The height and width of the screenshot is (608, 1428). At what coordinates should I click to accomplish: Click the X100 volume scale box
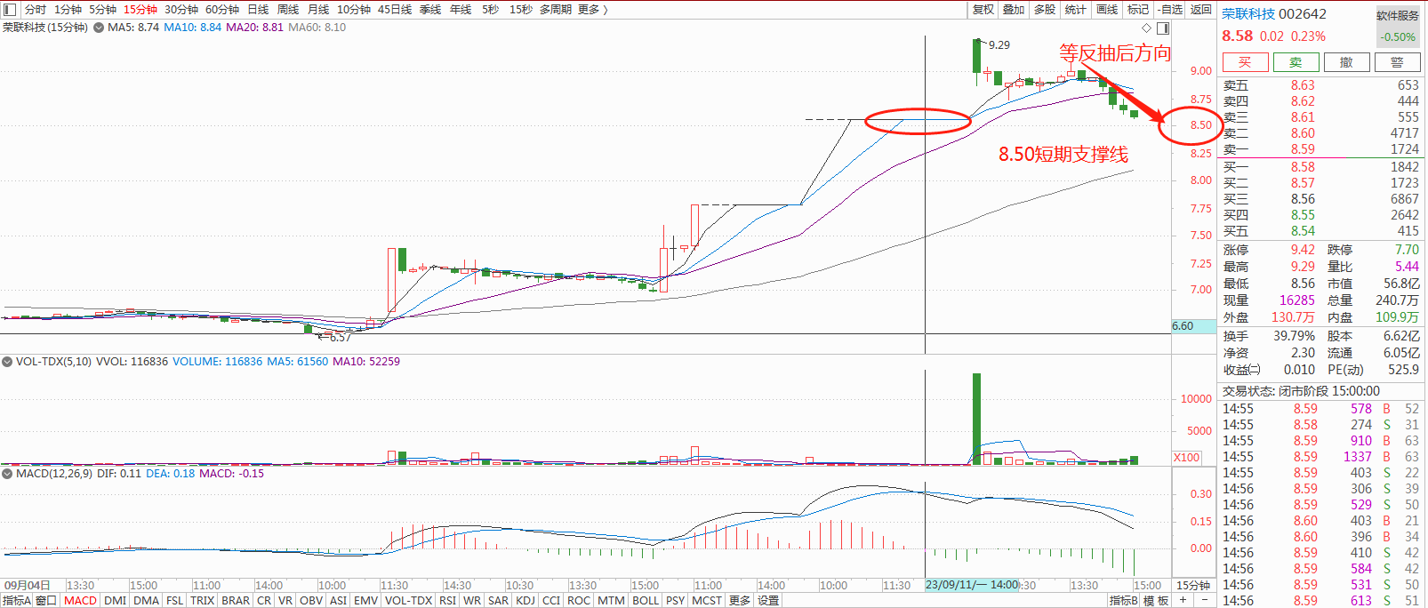point(1187,457)
